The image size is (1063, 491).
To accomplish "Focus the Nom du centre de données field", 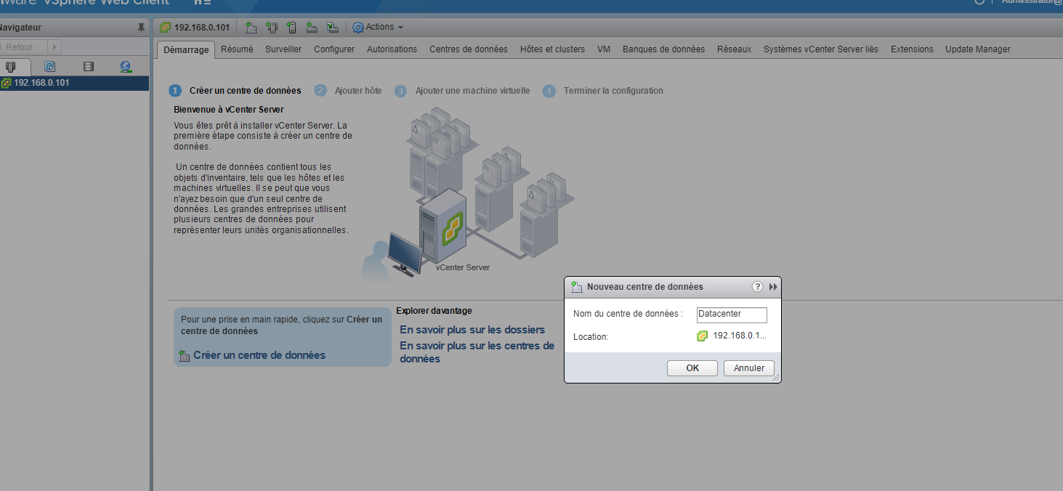I will click(x=732, y=315).
